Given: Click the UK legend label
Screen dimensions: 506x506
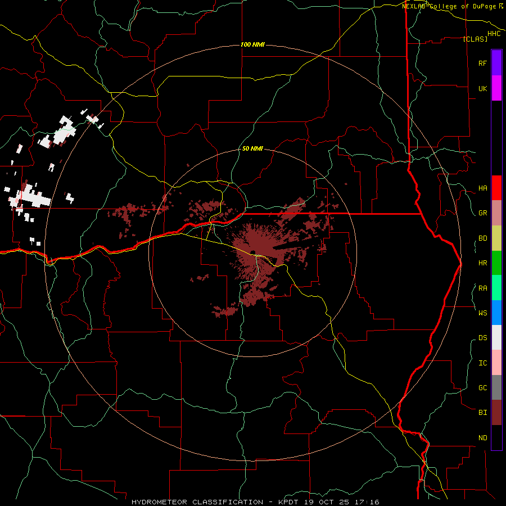Looking at the screenshot, I should tap(482, 88).
